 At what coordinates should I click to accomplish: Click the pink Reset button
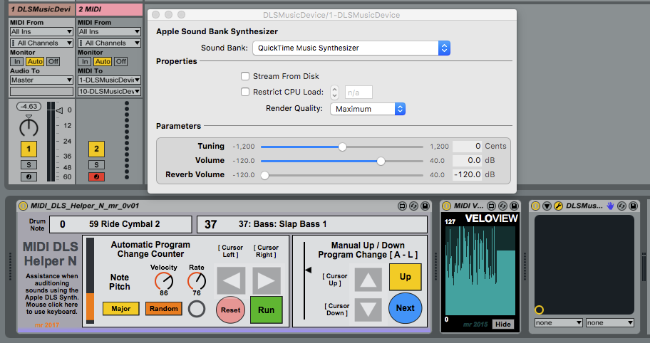click(x=230, y=310)
